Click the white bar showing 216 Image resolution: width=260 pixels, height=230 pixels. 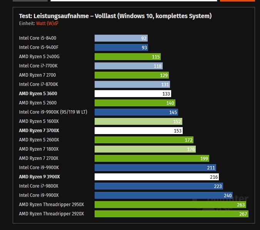tap(157, 177)
